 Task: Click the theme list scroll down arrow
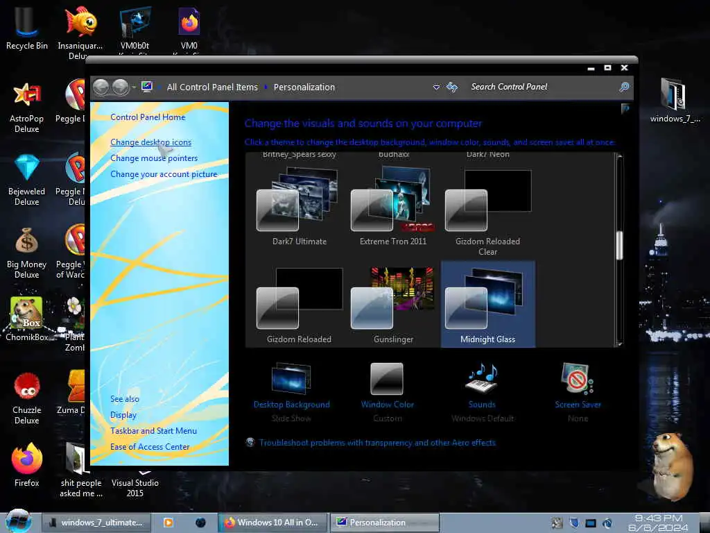coord(619,344)
